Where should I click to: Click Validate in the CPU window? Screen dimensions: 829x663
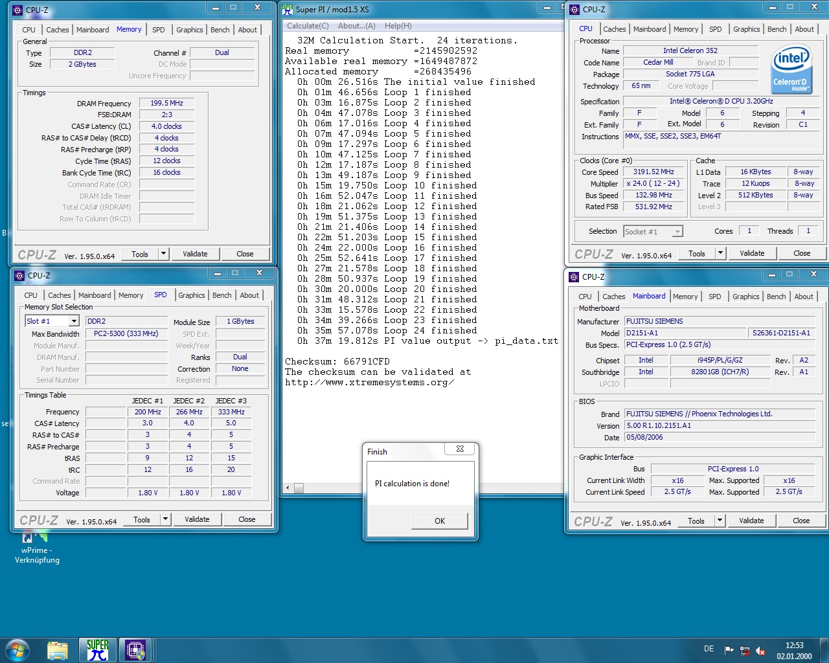click(x=752, y=253)
